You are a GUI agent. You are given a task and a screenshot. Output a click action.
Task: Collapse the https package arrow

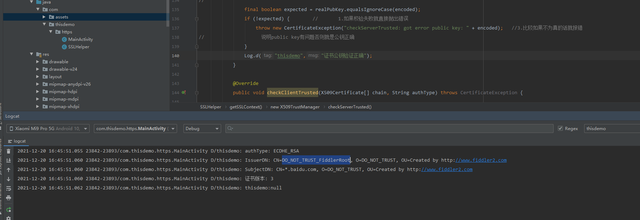tap(50, 32)
